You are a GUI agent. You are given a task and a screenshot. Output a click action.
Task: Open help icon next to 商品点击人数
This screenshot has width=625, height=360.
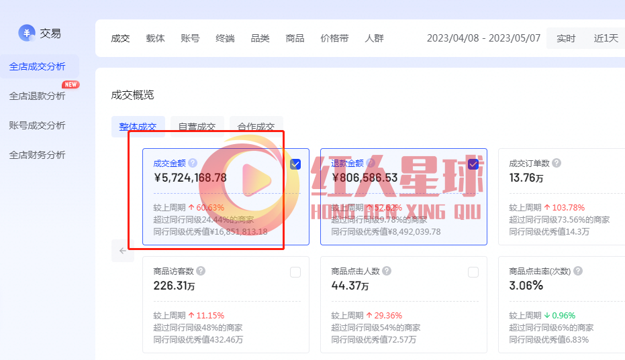(387, 271)
